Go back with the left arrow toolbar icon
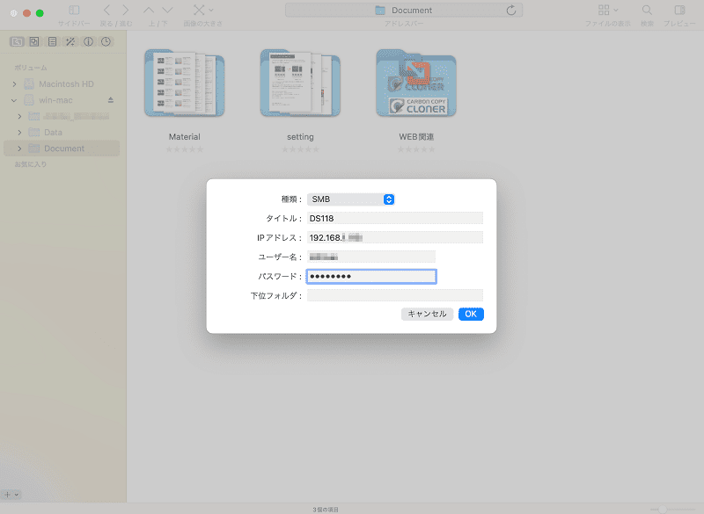 106,11
